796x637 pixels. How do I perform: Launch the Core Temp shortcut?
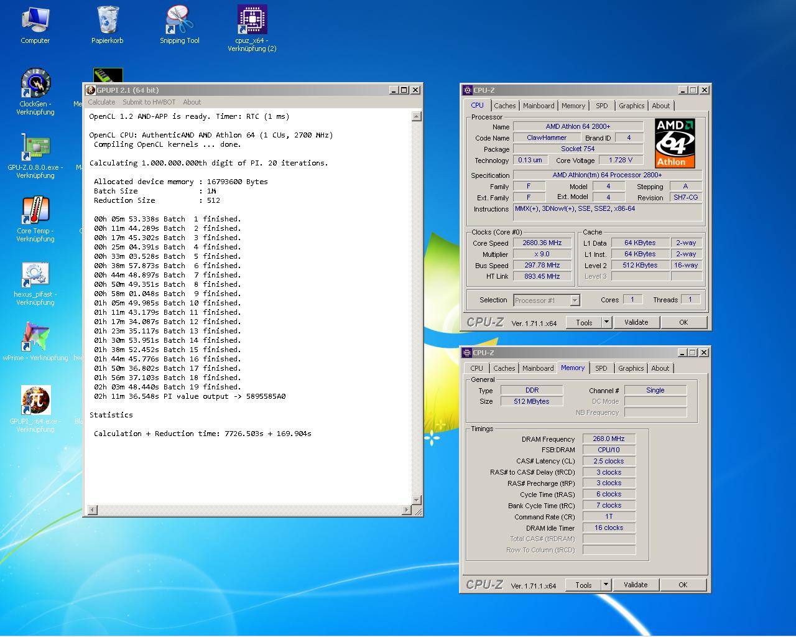pyautogui.click(x=35, y=219)
